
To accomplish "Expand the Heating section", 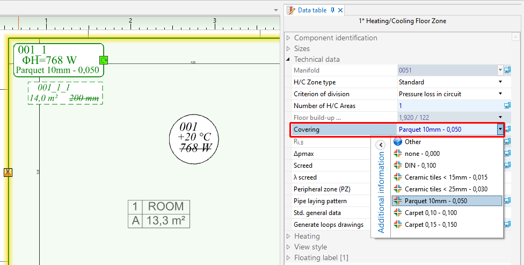I will (x=289, y=236).
